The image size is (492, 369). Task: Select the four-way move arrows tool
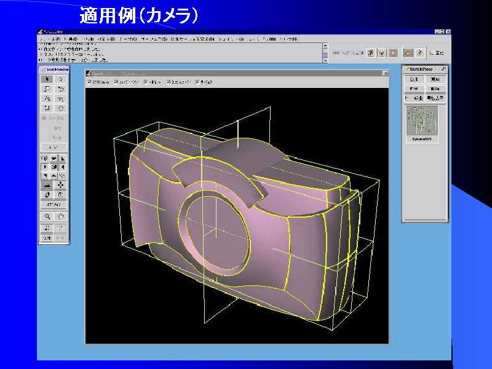pyautogui.click(x=61, y=184)
